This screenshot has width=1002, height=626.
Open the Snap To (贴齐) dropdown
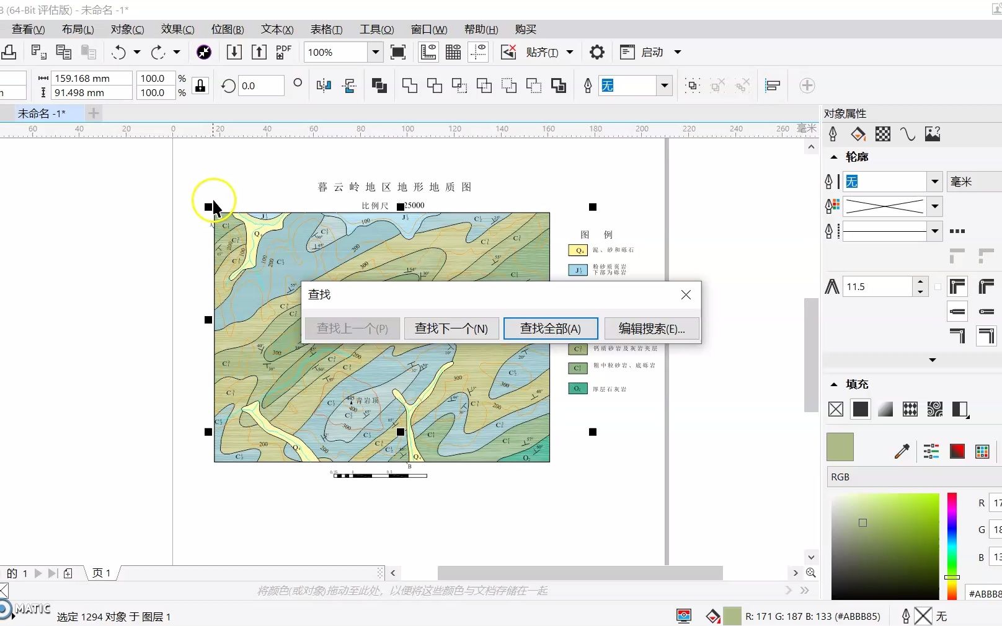tap(570, 52)
